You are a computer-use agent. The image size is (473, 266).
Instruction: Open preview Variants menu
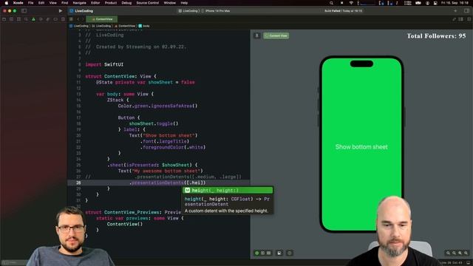[x=268, y=253]
